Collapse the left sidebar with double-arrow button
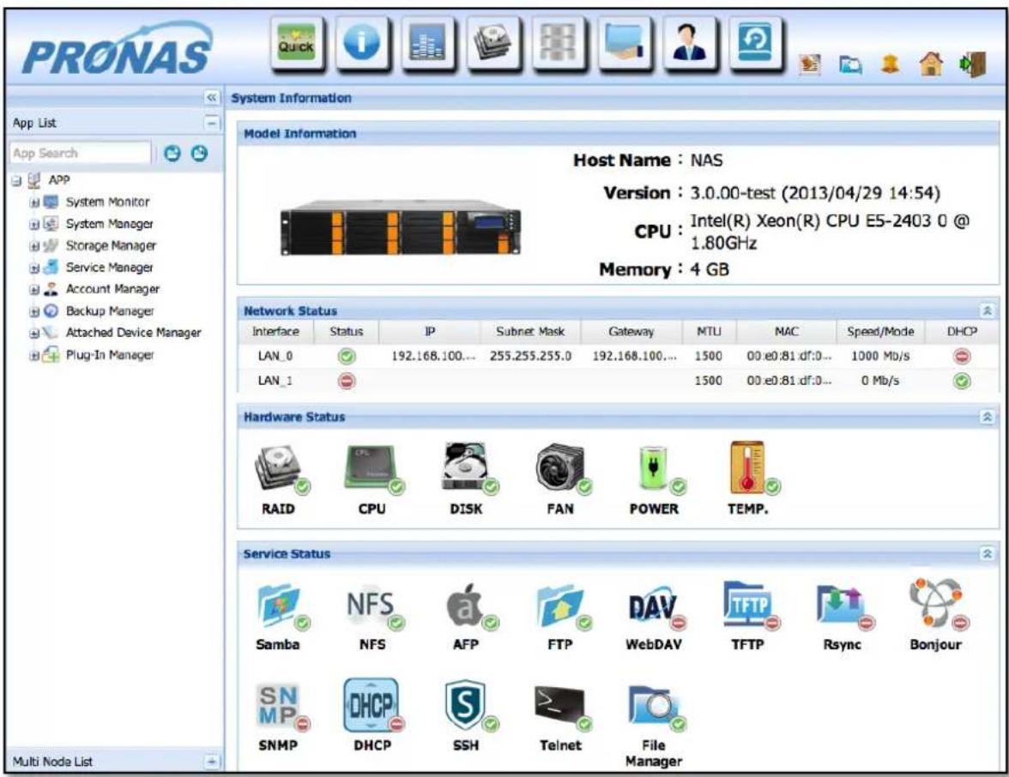The height and width of the screenshot is (777, 1009). pos(211,98)
